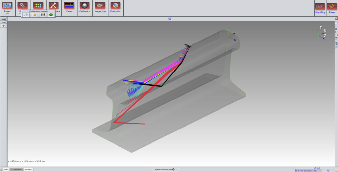Image resolution: width=338 pixels, height=172 pixels.
Task: Click the blue help icon above the 3D view
Action: click(170, 19)
